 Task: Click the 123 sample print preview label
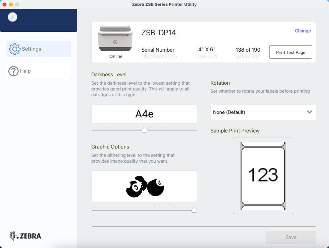point(263,175)
